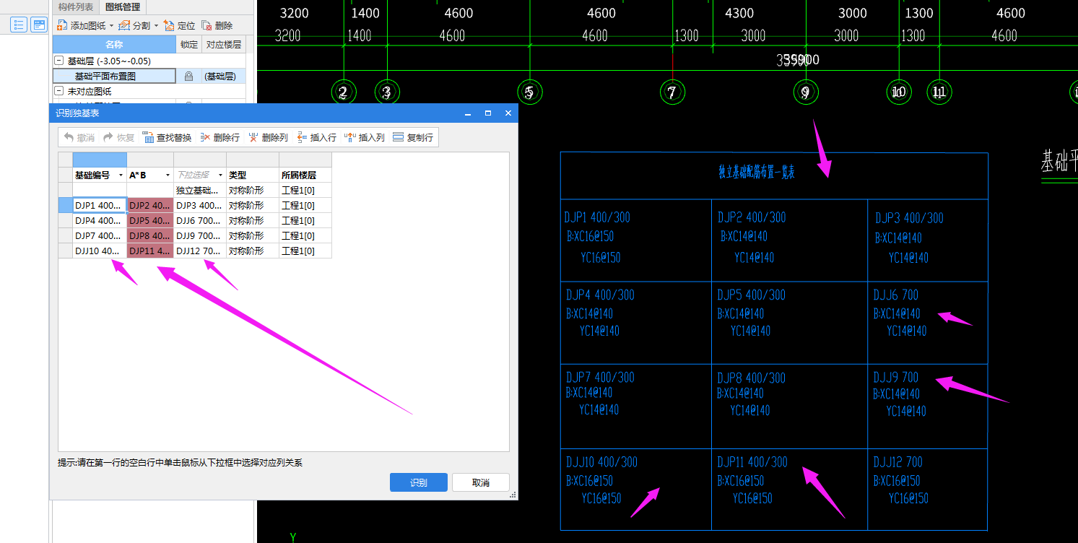Open the 下拉选择 column dropdown
This screenshot has width=1078, height=543.
[x=220, y=175]
